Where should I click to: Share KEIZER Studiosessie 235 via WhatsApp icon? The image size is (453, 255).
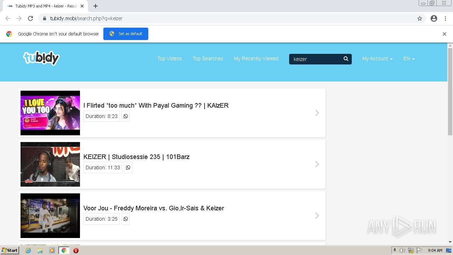tap(128, 168)
